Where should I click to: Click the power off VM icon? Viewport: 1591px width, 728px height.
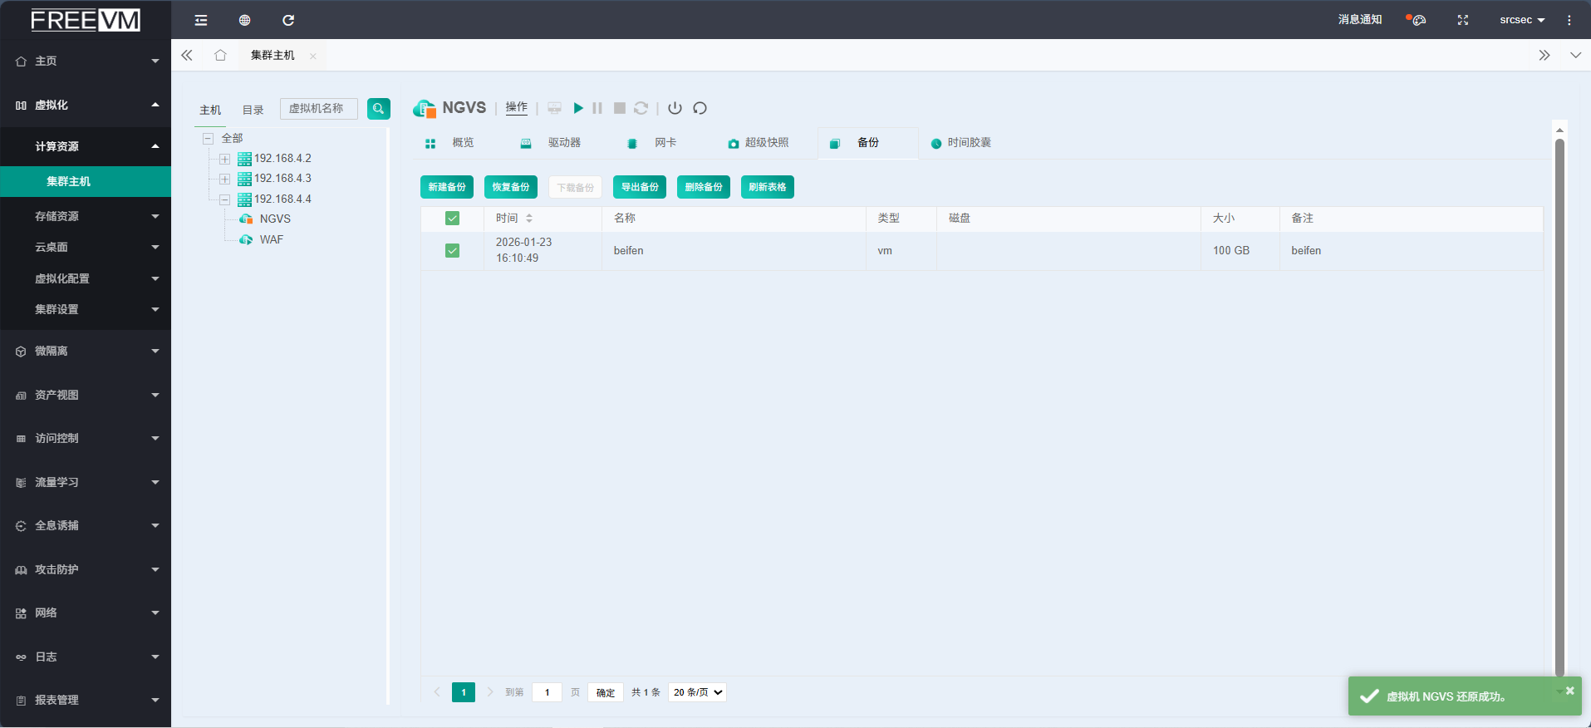click(x=675, y=108)
